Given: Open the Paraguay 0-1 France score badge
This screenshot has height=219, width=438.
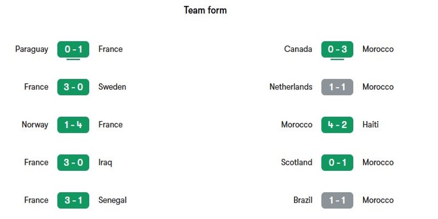Looking at the screenshot, I should coord(73,49).
